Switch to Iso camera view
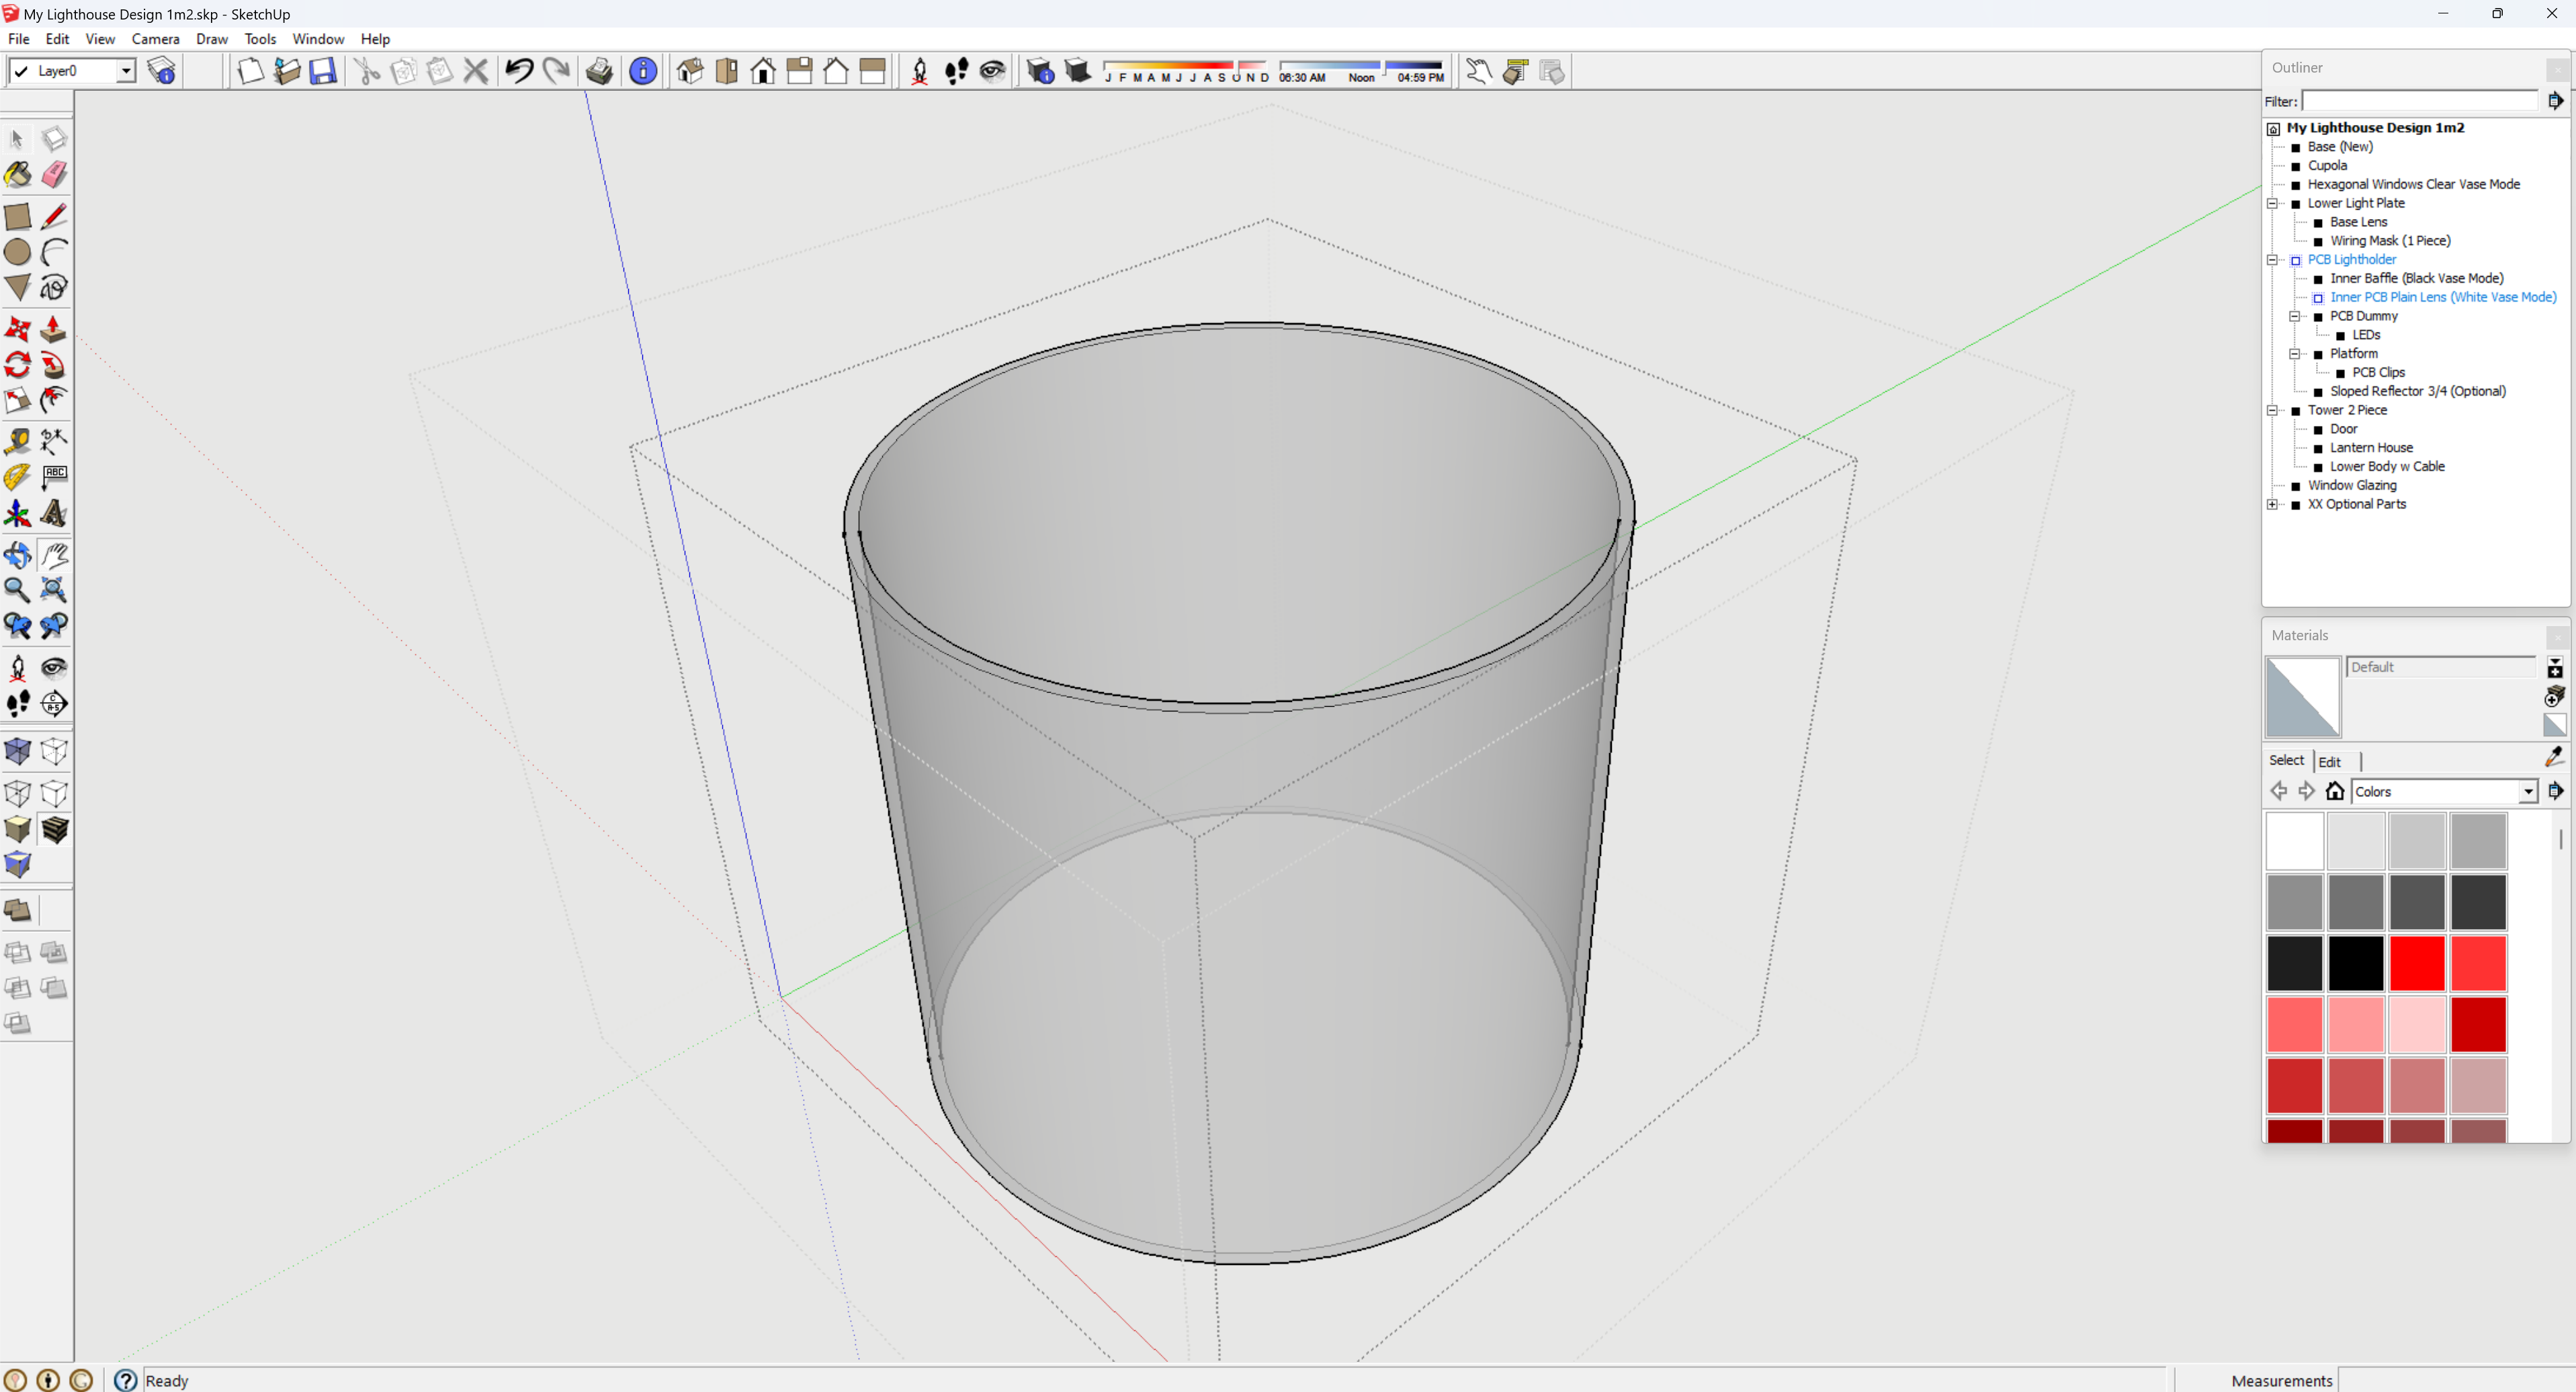Screen dimensions: 2576x1392 (x=690, y=71)
